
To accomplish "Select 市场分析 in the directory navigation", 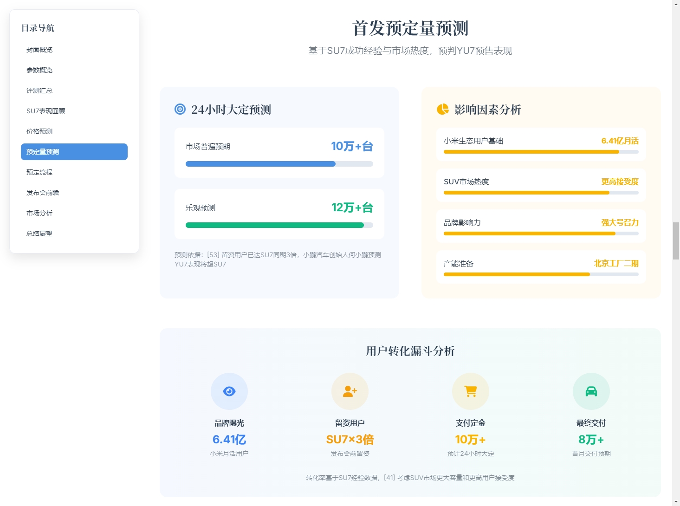I will [74, 213].
